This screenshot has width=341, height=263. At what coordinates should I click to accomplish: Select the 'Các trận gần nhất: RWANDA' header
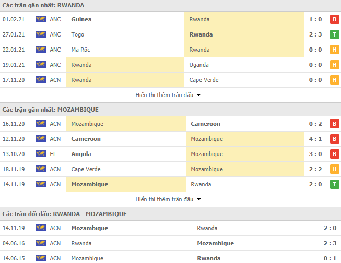(x=43, y=5)
